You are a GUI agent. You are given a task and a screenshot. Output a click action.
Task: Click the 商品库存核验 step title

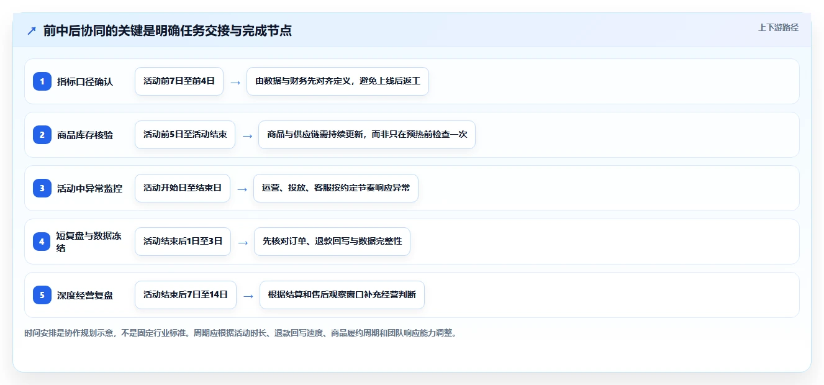tap(85, 135)
